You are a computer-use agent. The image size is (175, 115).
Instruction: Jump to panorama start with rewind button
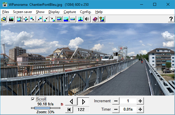click(x=69, y=109)
